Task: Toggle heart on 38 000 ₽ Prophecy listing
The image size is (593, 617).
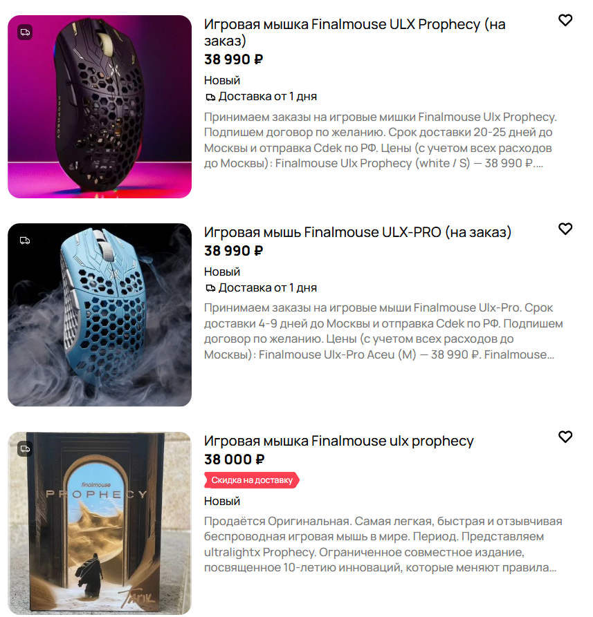Action: pos(565,437)
